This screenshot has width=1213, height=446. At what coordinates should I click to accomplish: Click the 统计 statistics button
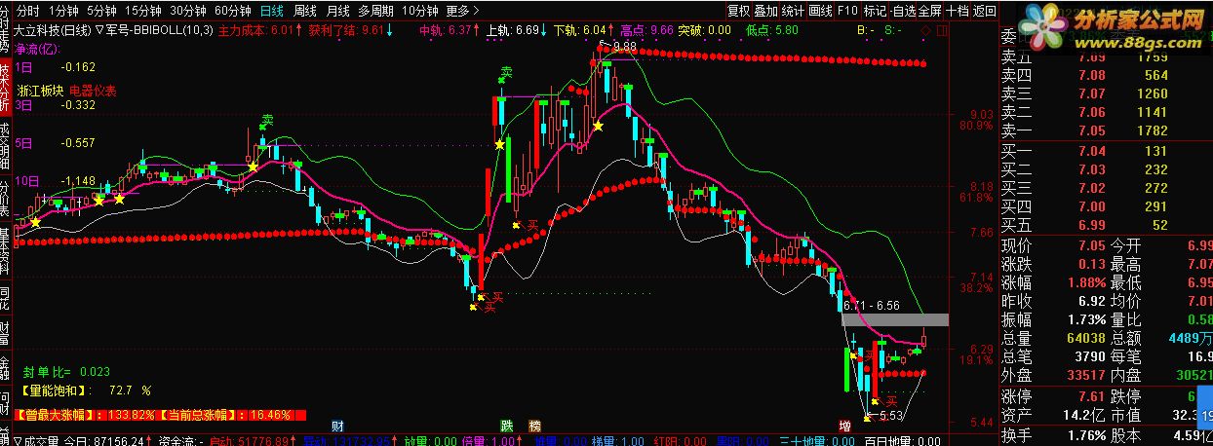coord(793,11)
